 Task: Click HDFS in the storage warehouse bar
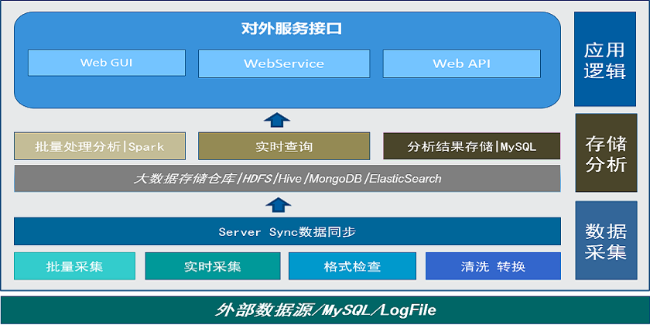258,179
